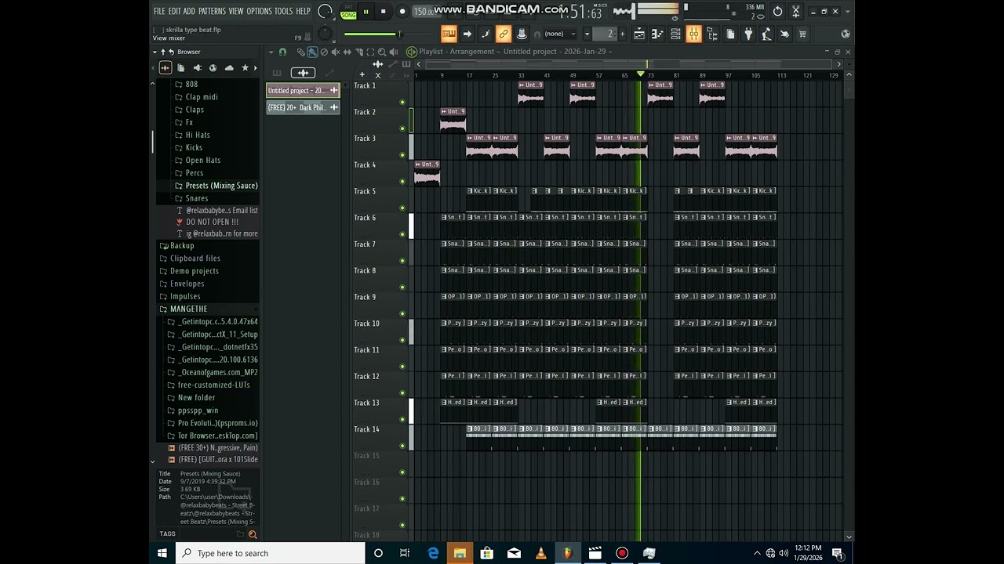The height and width of the screenshot is (564, 1004).
Task: Show cloud tab in Browser
Action: click(229, 68)
